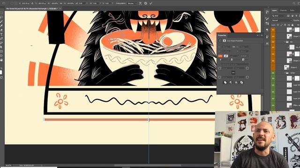300x168 pixels.
Task: Select the Path Selection arrow tool
Action: 1,47
